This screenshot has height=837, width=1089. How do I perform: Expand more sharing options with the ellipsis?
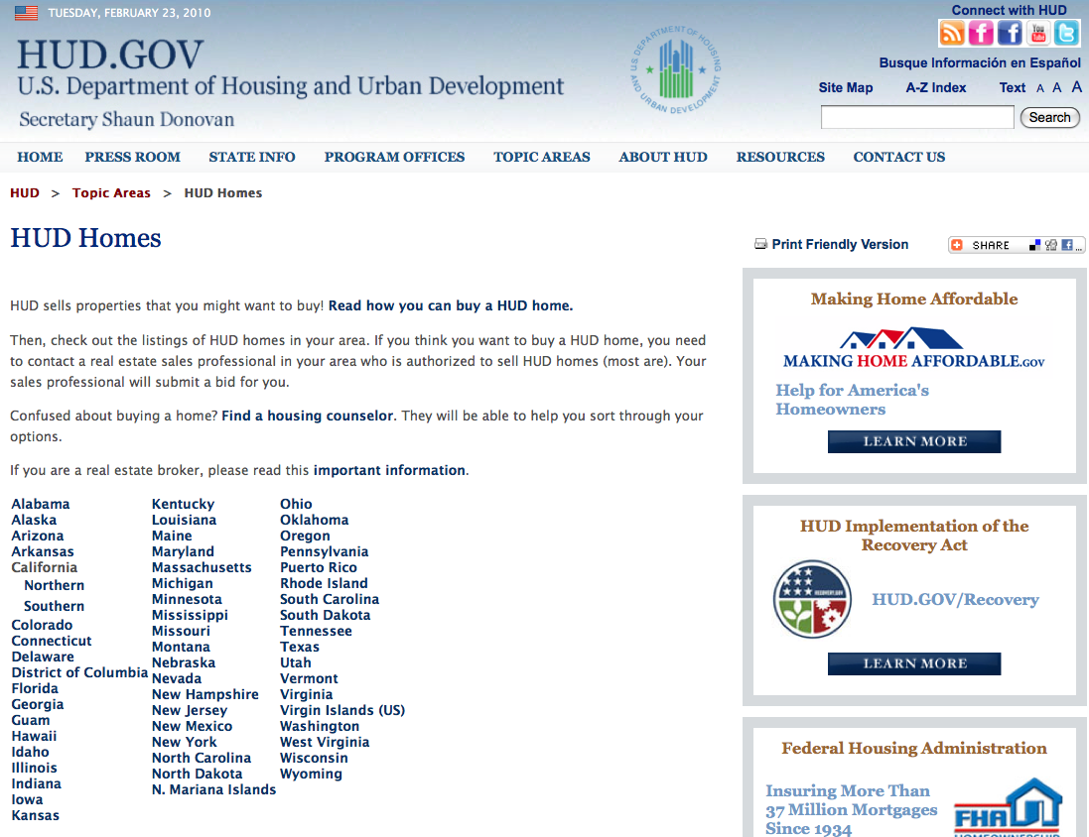pyautogui.click(x=1080, y=248)
